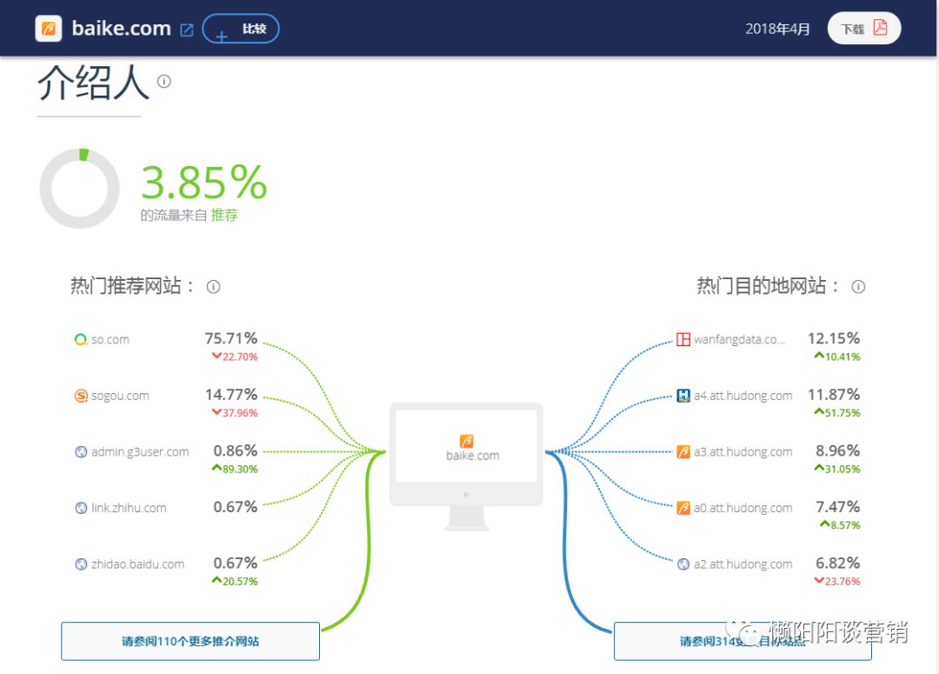Click the 51.75% increase under a4.att.hudong.com
The image size is (939, 674).
click(837, 413)
